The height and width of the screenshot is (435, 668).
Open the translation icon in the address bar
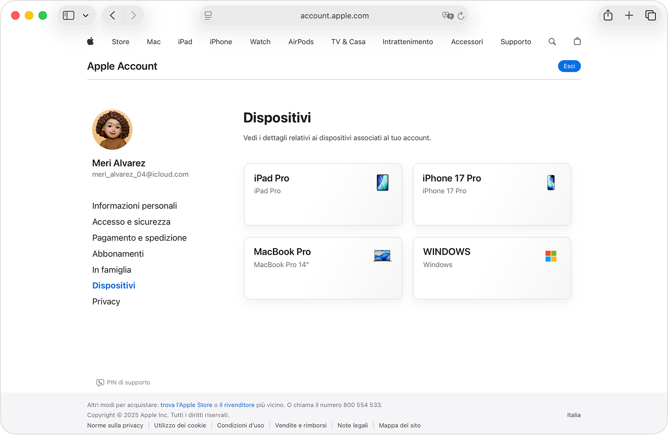(x=448, y=15)
